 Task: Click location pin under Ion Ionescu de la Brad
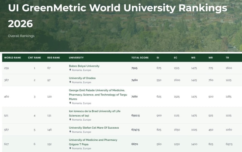[70, 120]
